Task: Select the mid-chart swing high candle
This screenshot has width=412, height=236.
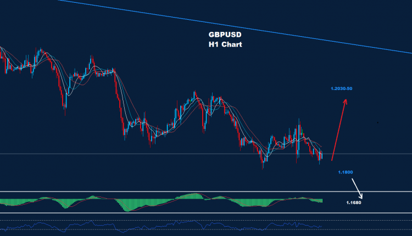Action: pos(194,94)
